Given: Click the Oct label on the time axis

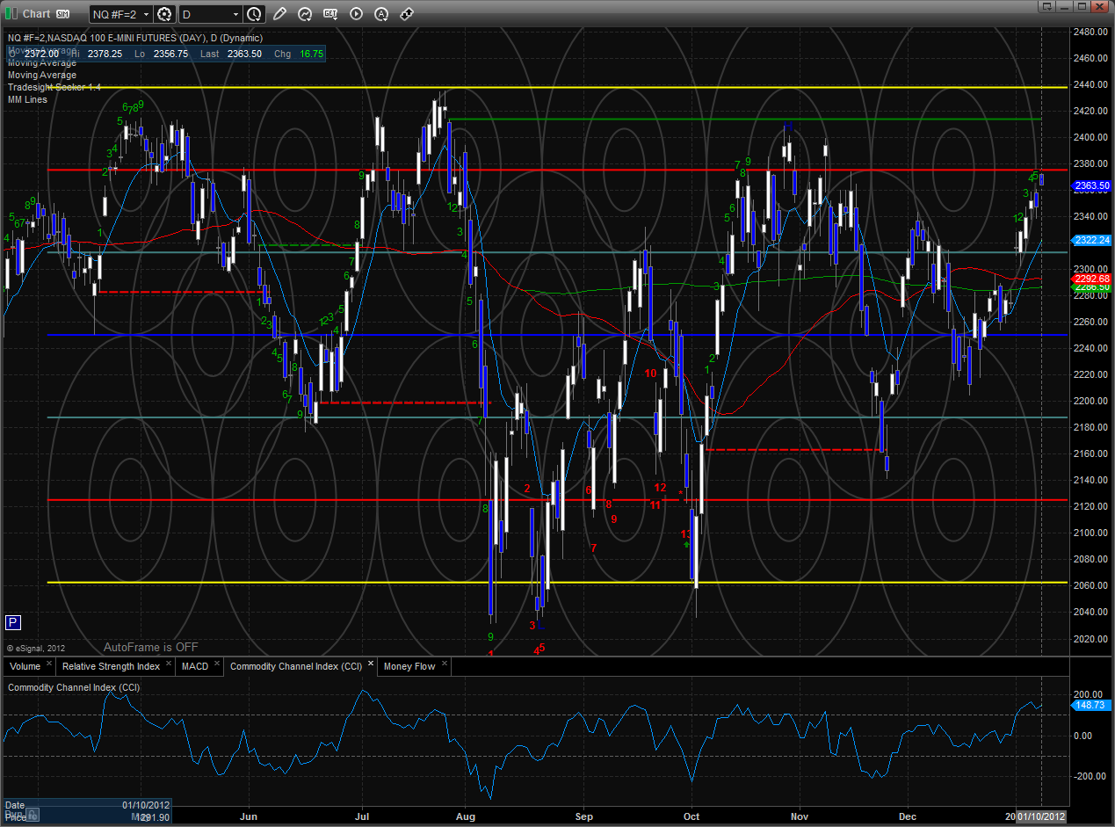Looking at the screenshot, I should point(691,816).
